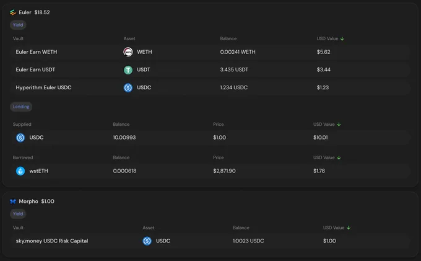Click the wstETH token icon

pyautogui.click(x=20, y=171)
